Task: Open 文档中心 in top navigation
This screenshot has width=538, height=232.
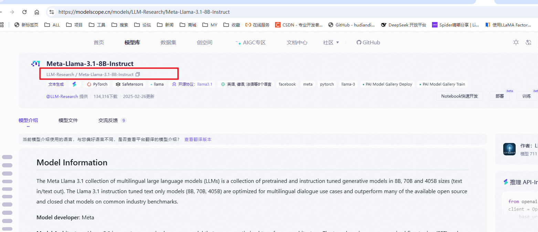Action: 297,43
